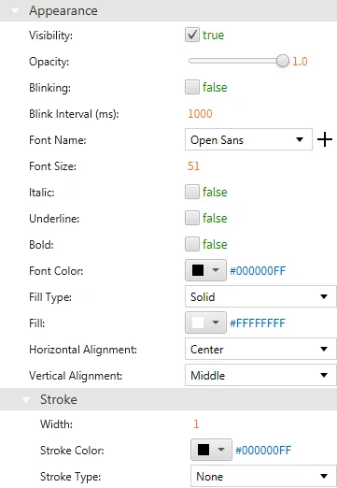This screenshot has height=488, width=337.
Task: Open the Stroke Type dropdown set to None
Action: tap(263, 476)
